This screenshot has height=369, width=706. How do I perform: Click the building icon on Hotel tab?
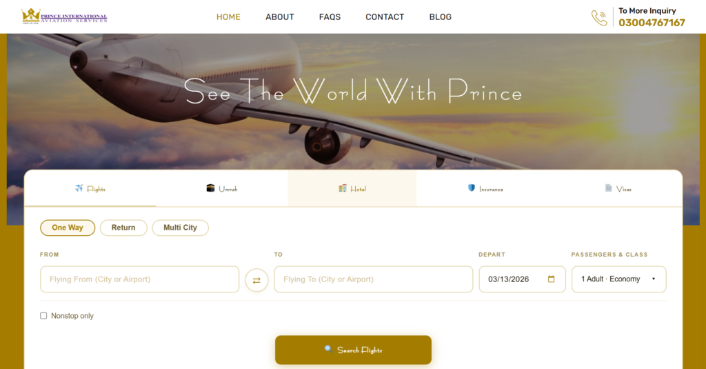point(343,188)
